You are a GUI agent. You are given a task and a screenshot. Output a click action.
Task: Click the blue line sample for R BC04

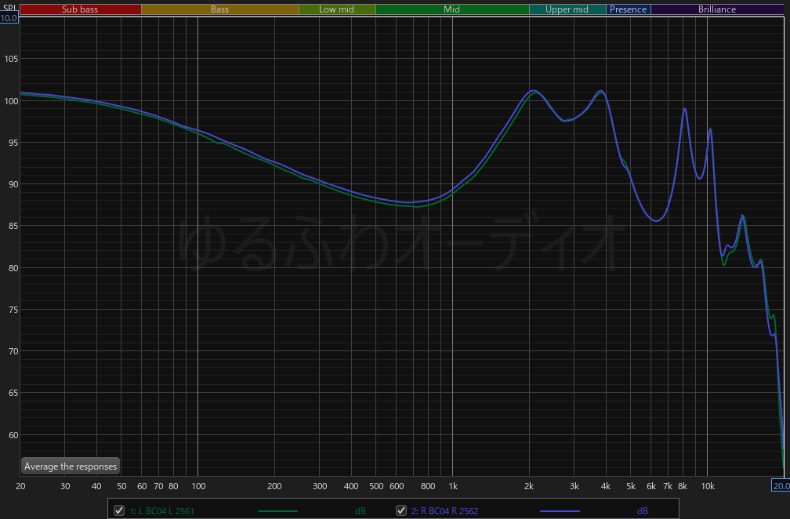pos(560,511)
